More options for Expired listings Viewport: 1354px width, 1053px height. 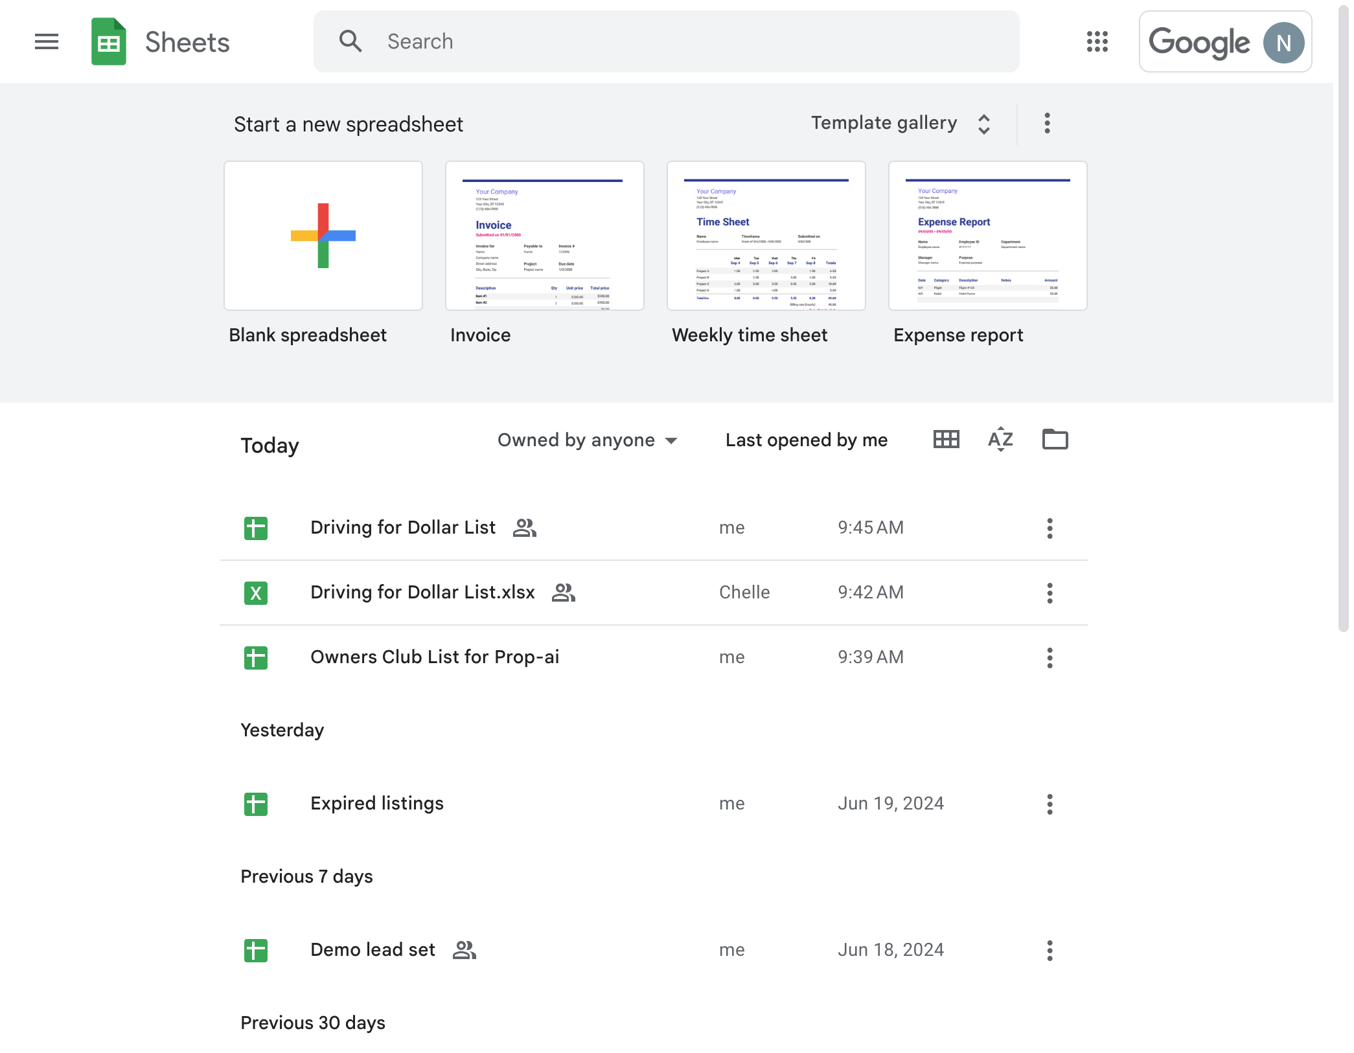pos(1050,804)
